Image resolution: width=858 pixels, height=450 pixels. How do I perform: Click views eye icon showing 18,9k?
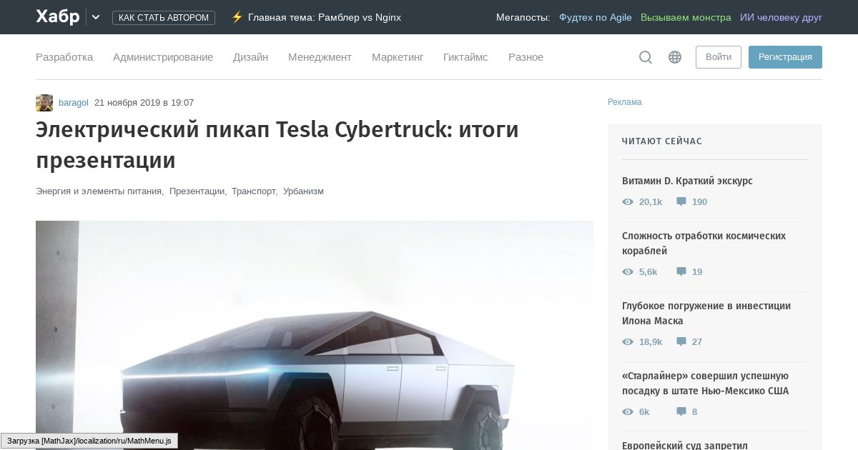click(628, 342)
